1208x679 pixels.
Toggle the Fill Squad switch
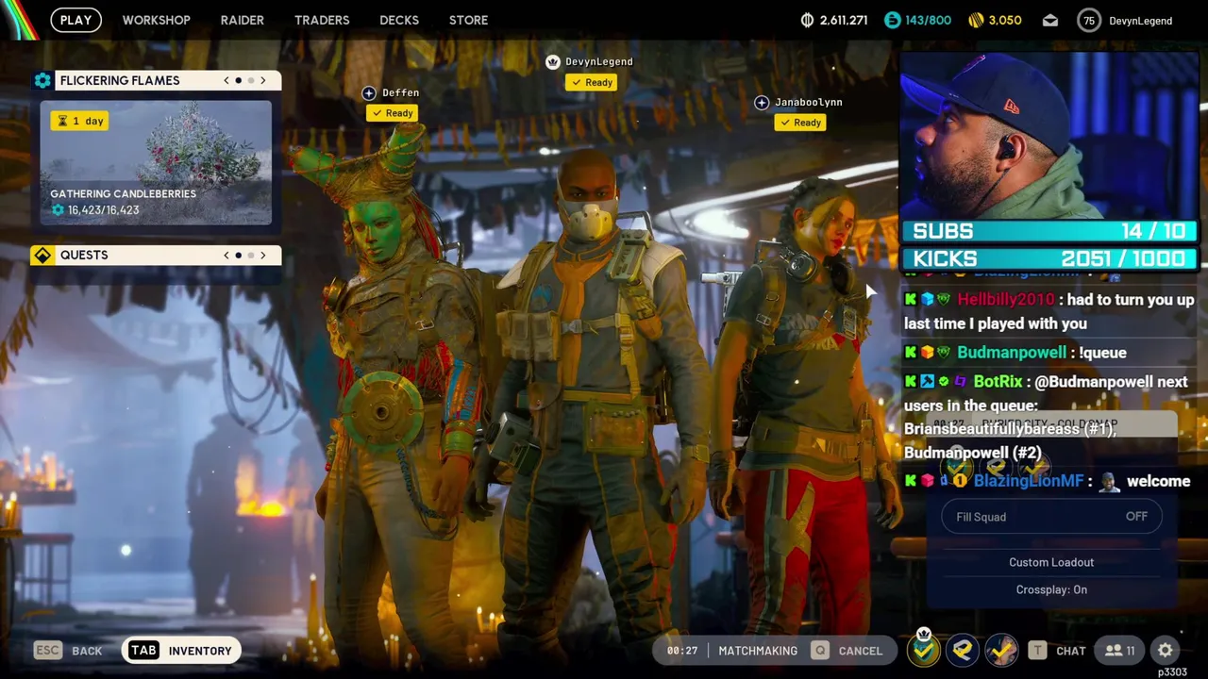pyautogui.click(x=1051, y=517)
